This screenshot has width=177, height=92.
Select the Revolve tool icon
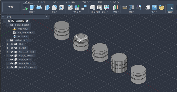point(39,8)
